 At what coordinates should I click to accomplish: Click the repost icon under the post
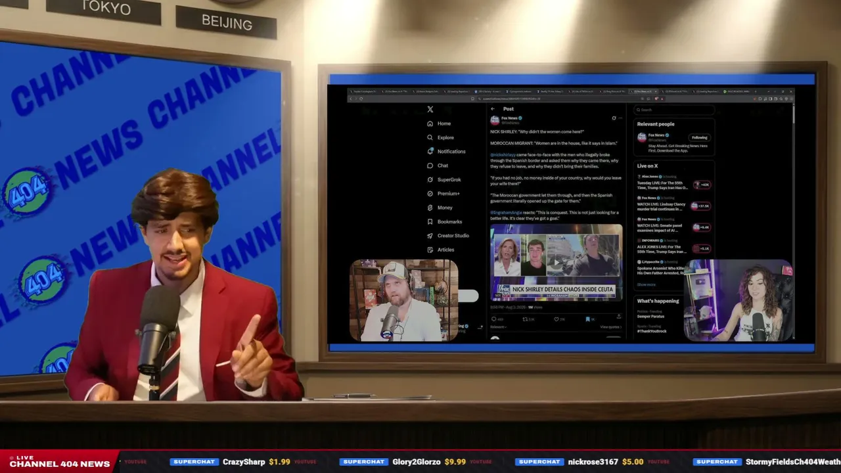tap(524, 319)
